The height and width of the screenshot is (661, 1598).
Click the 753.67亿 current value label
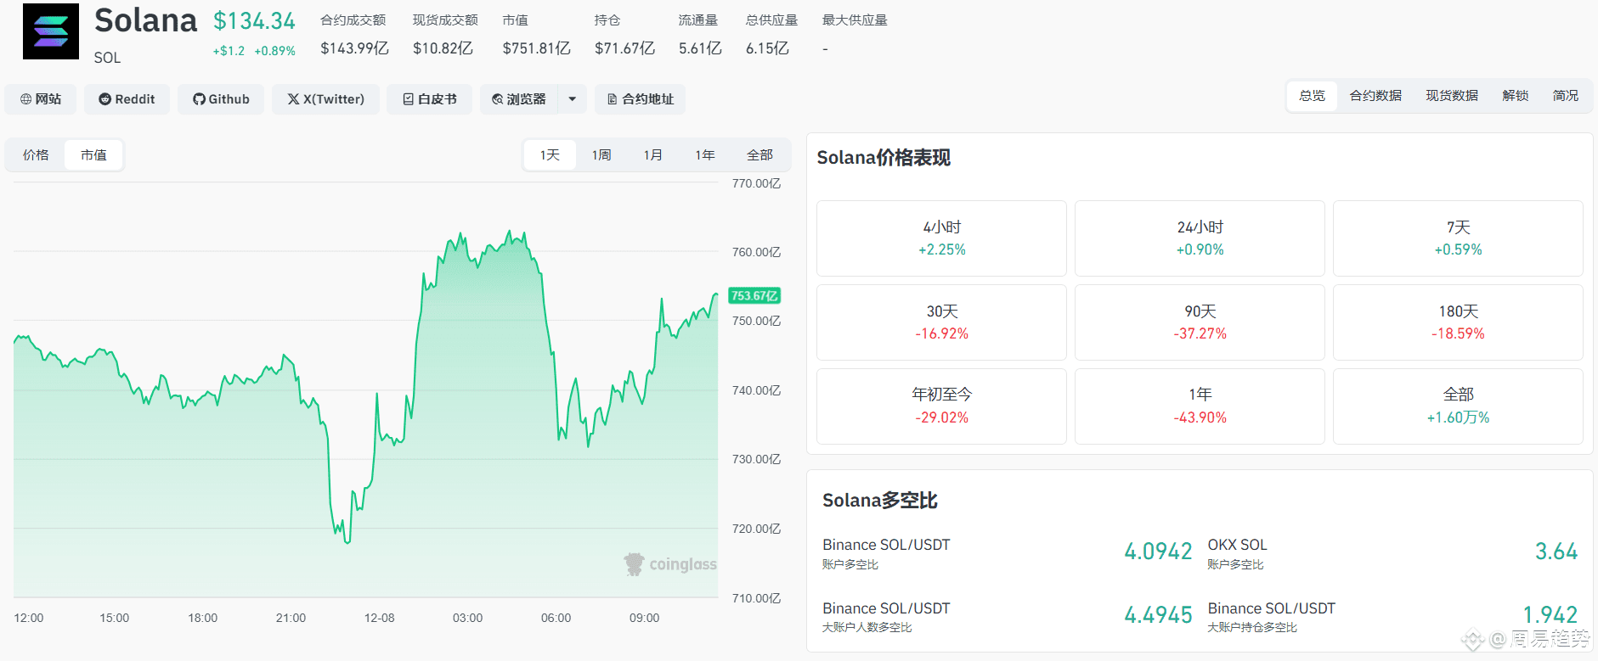point(754,295)
